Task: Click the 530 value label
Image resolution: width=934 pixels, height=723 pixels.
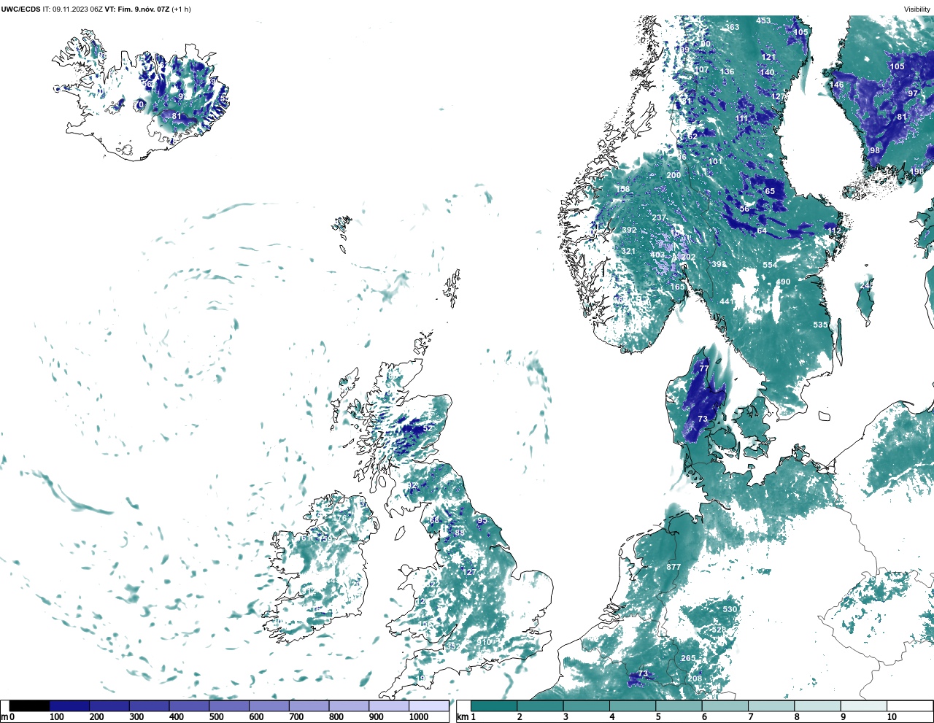Action: (x=730, y=609)
